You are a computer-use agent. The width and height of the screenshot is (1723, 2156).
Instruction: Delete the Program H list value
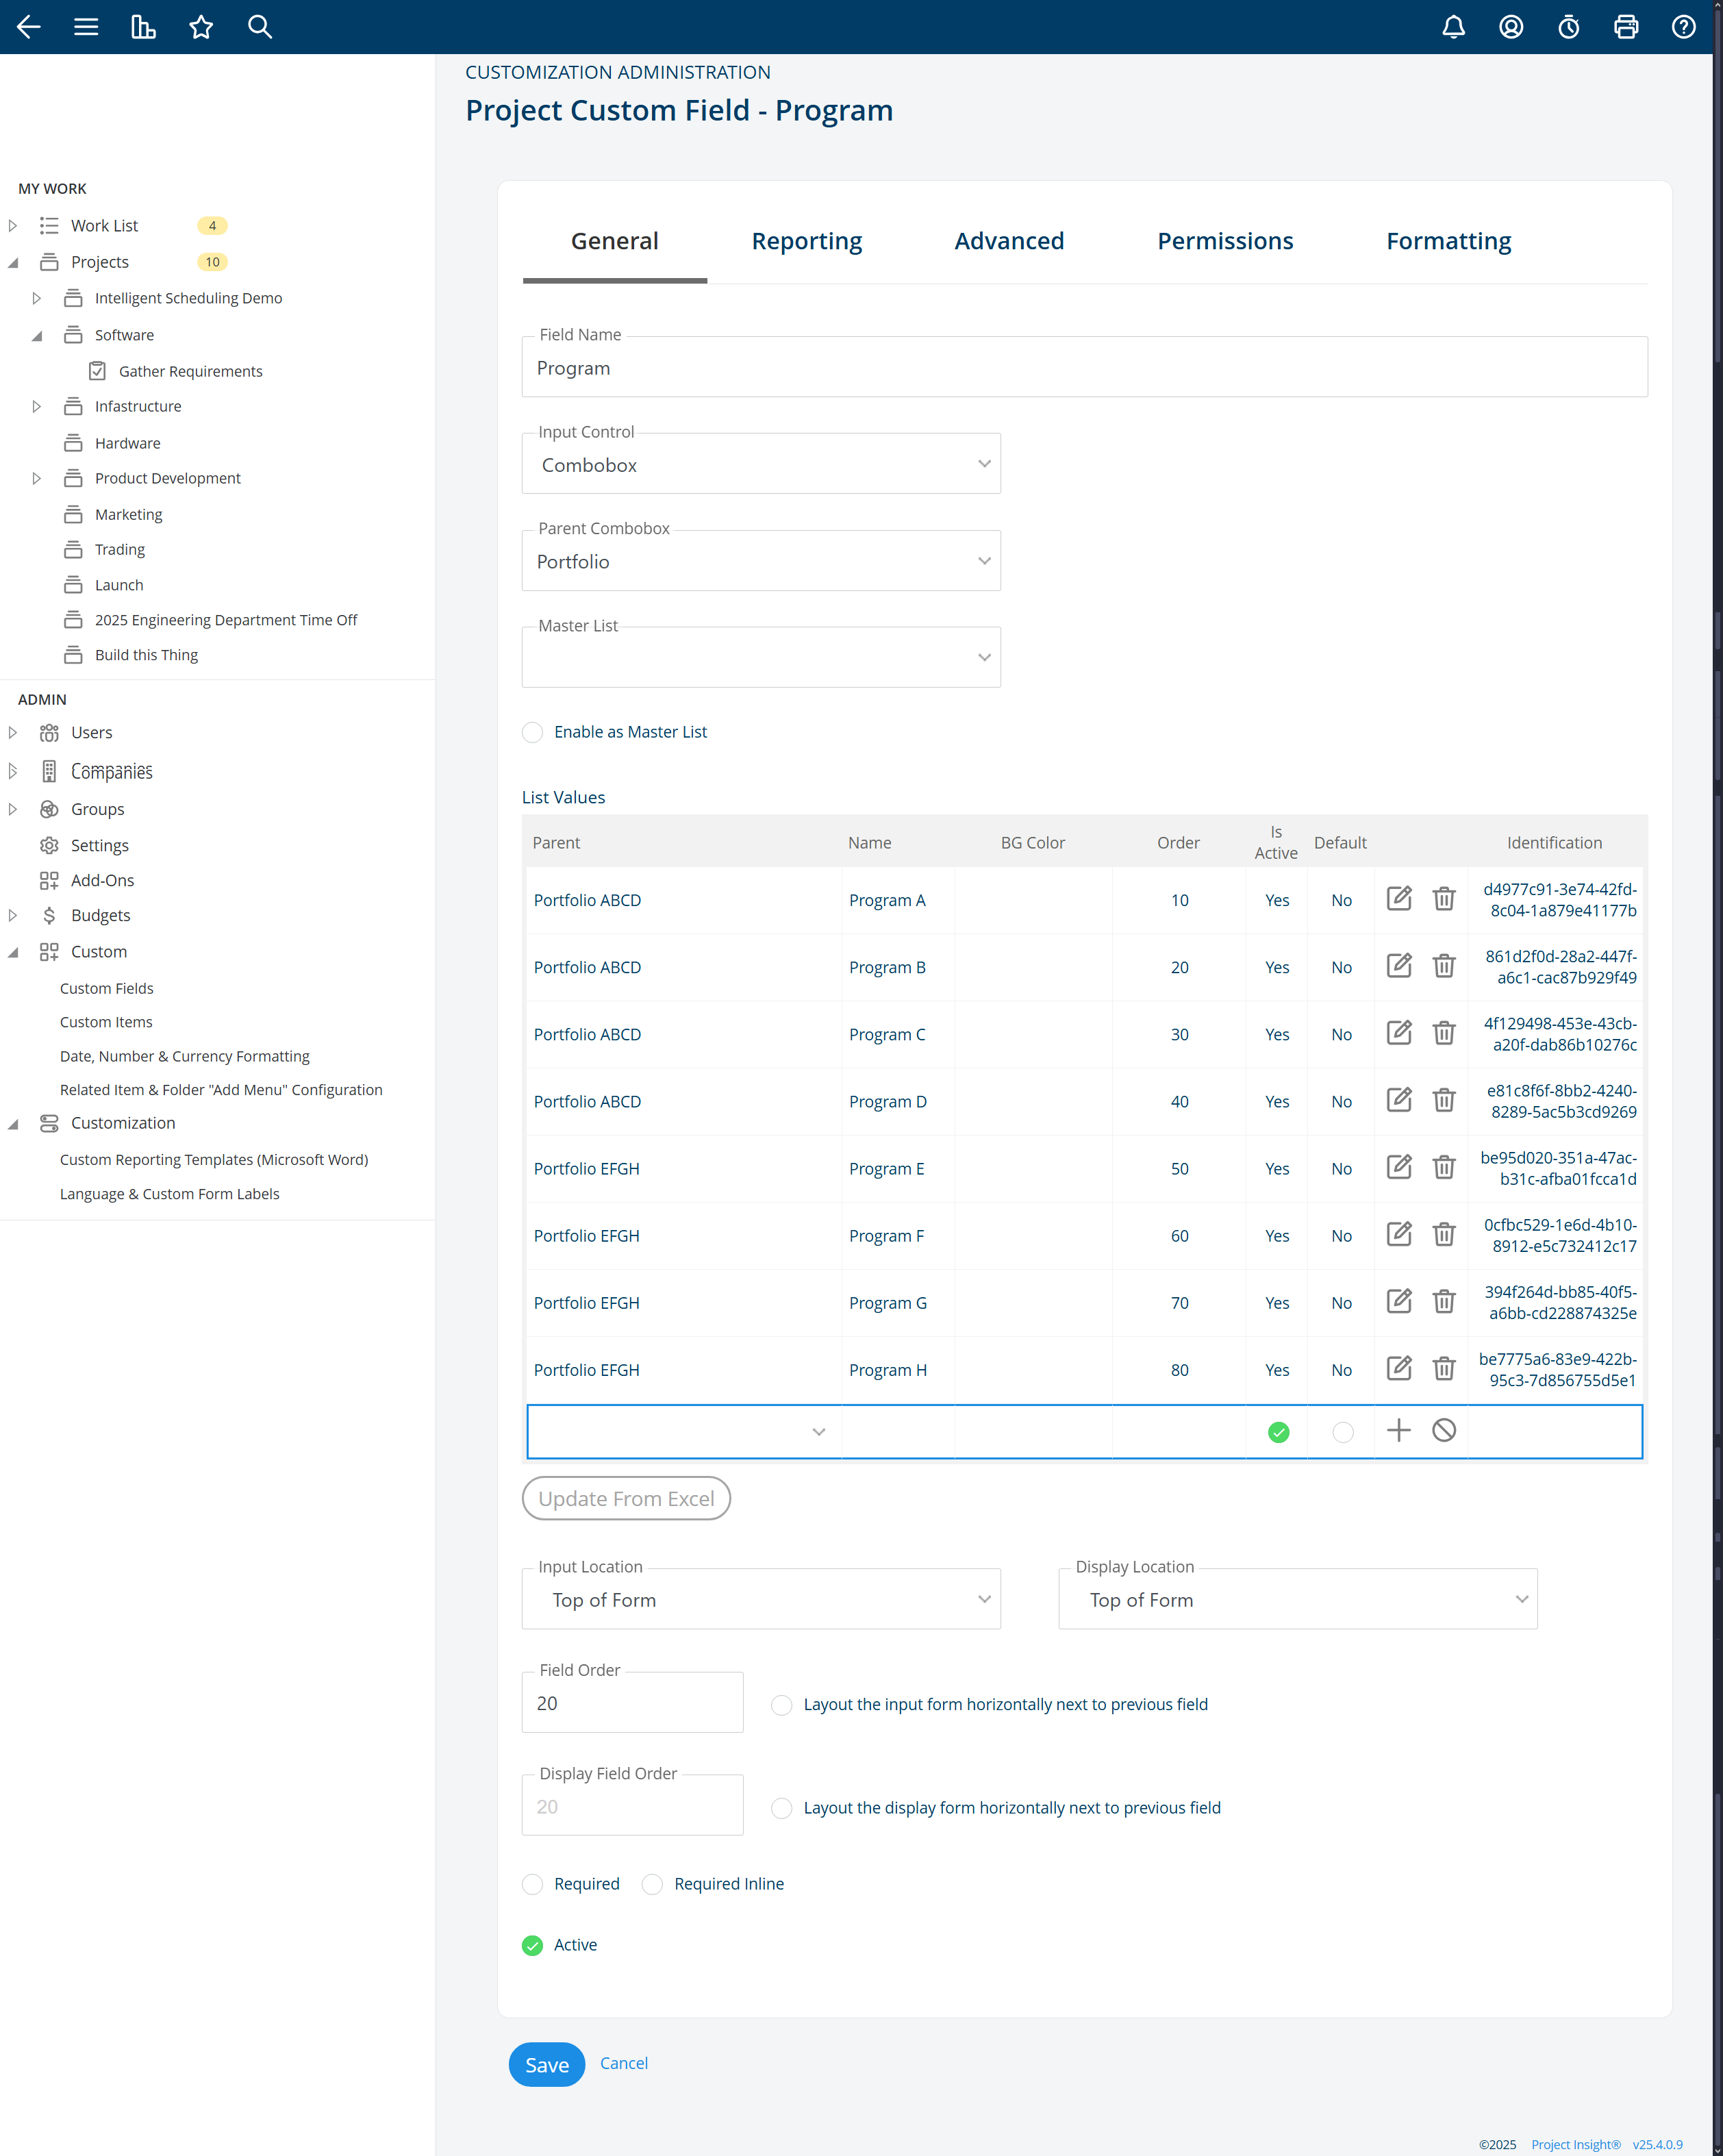point(1443,1369)
